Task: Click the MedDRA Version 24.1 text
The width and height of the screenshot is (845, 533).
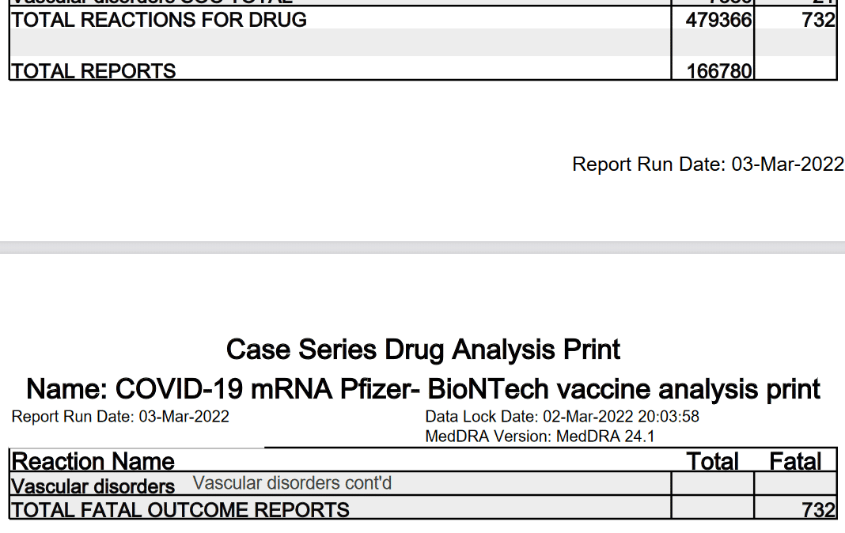Action: point(540,436)
